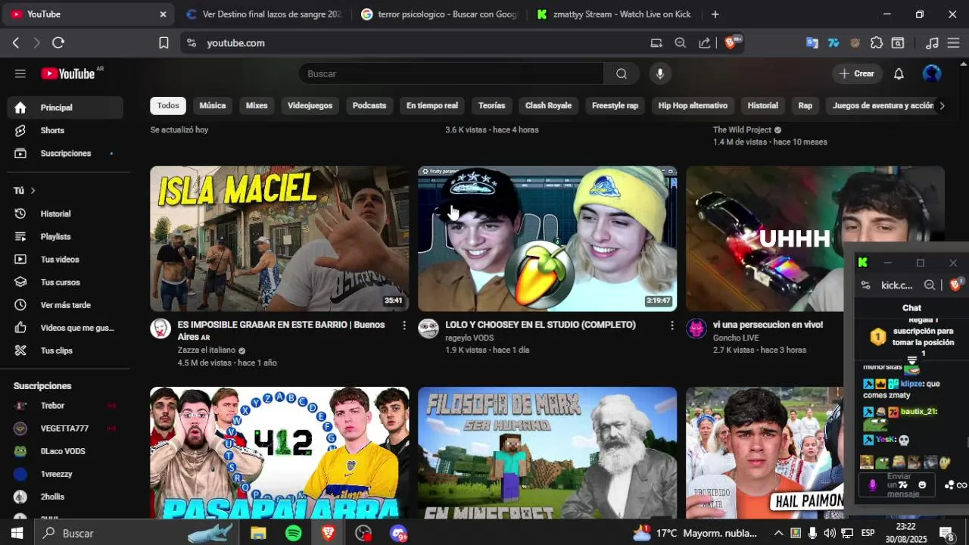969x545 pixels.
Task: Open options menu for LOLO Y CHOOSEY video
Action: (x=671, y=325)
